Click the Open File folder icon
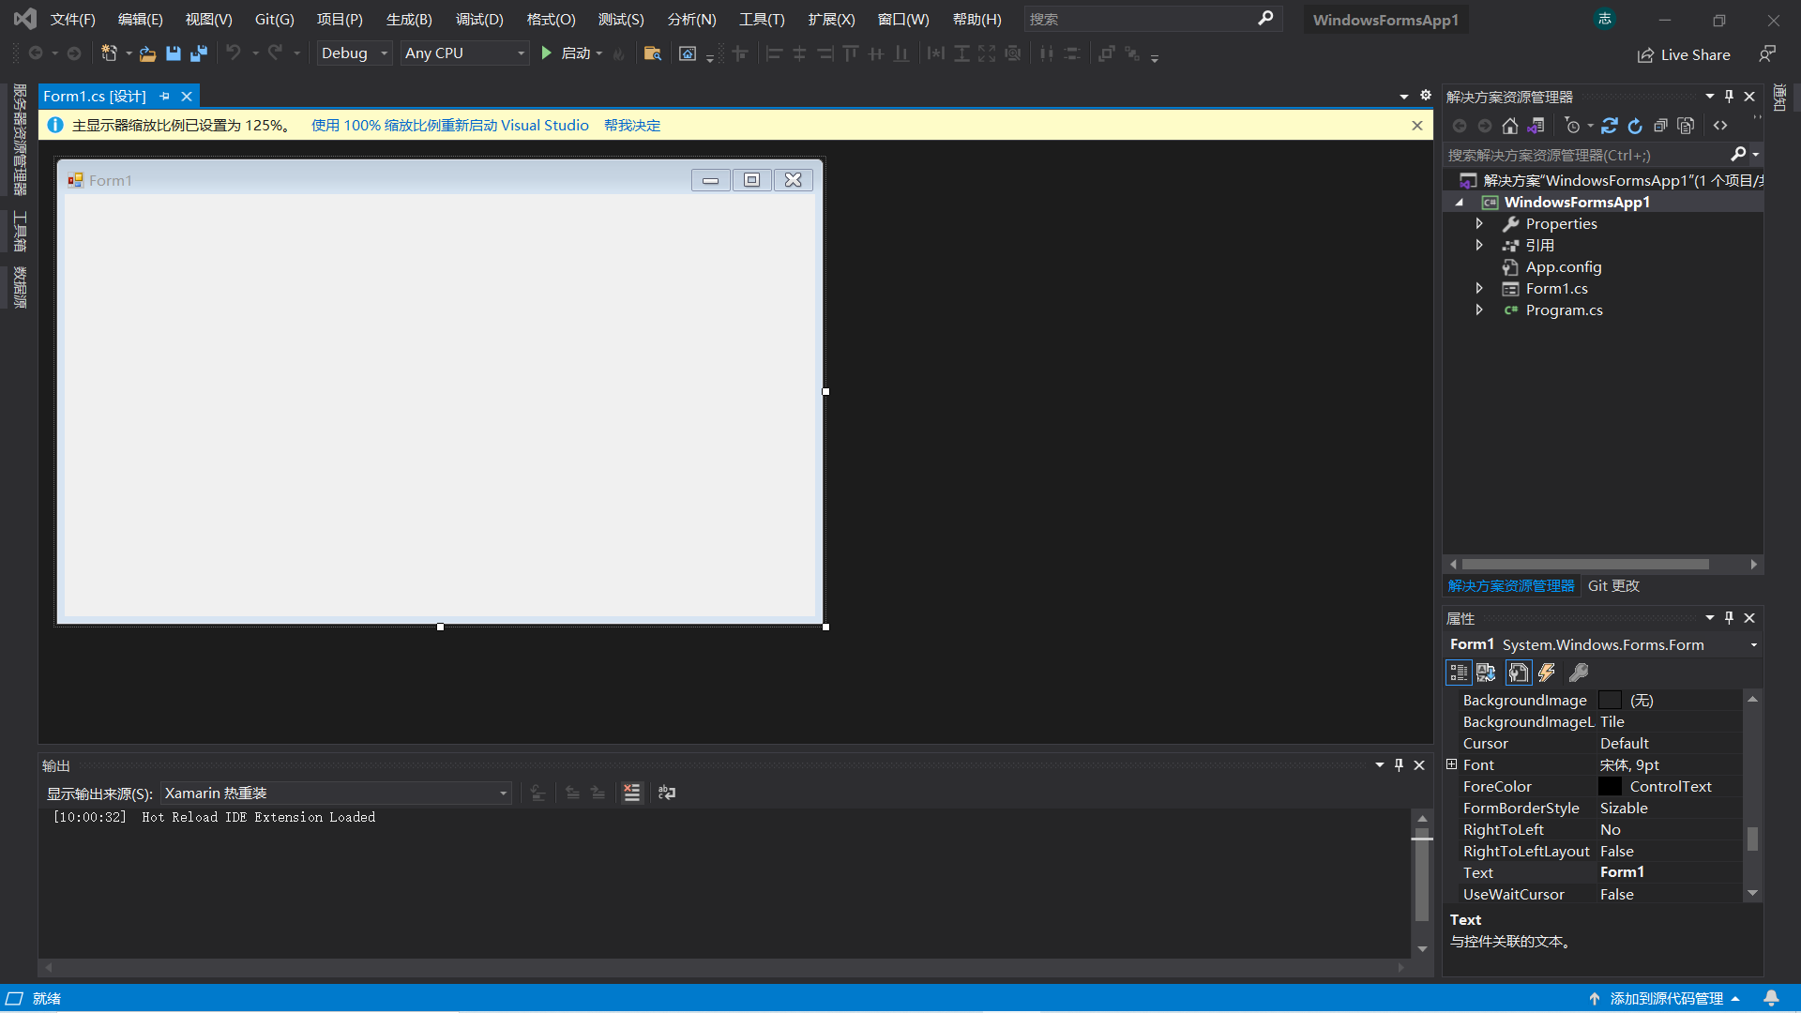This screenshot has height=1013, width=1801. [x=147, y=53]
